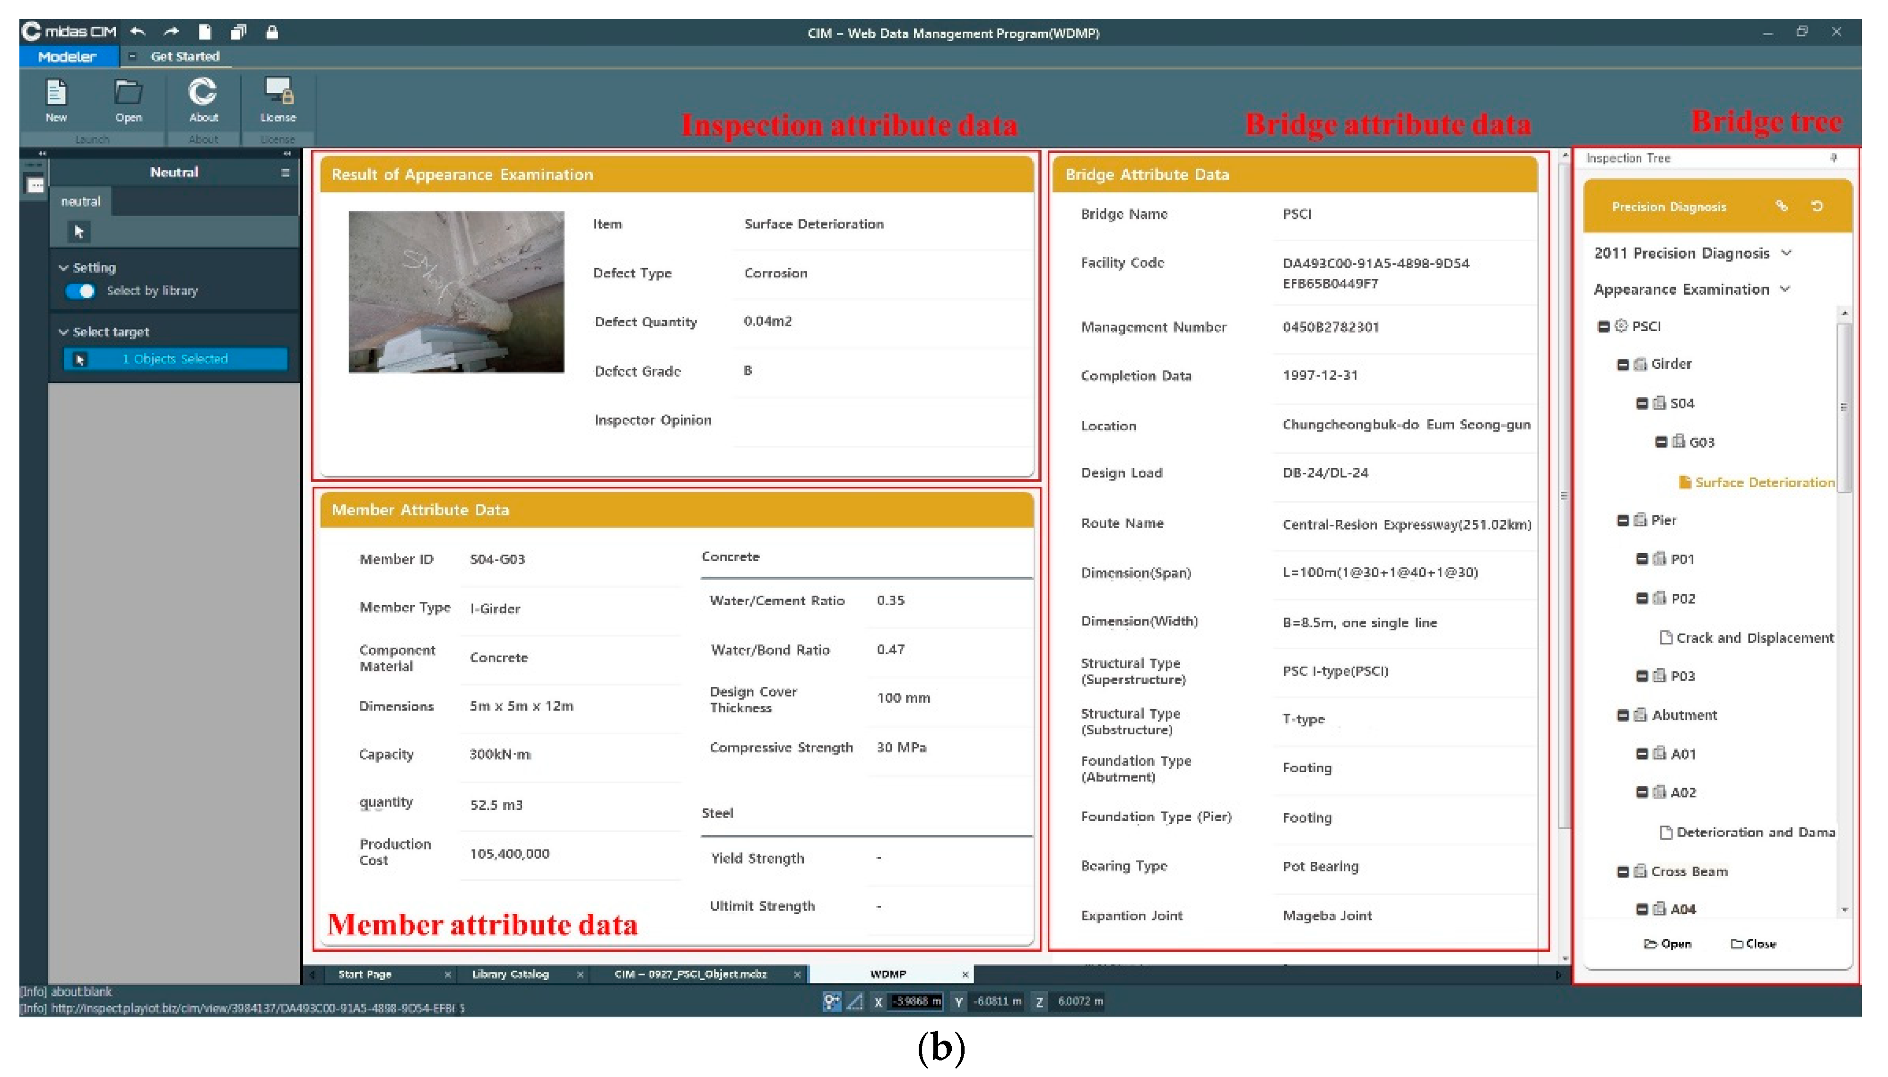Switch to the Start Page tab
This screenshot has height=1077, width=1888.
(365, 974)
